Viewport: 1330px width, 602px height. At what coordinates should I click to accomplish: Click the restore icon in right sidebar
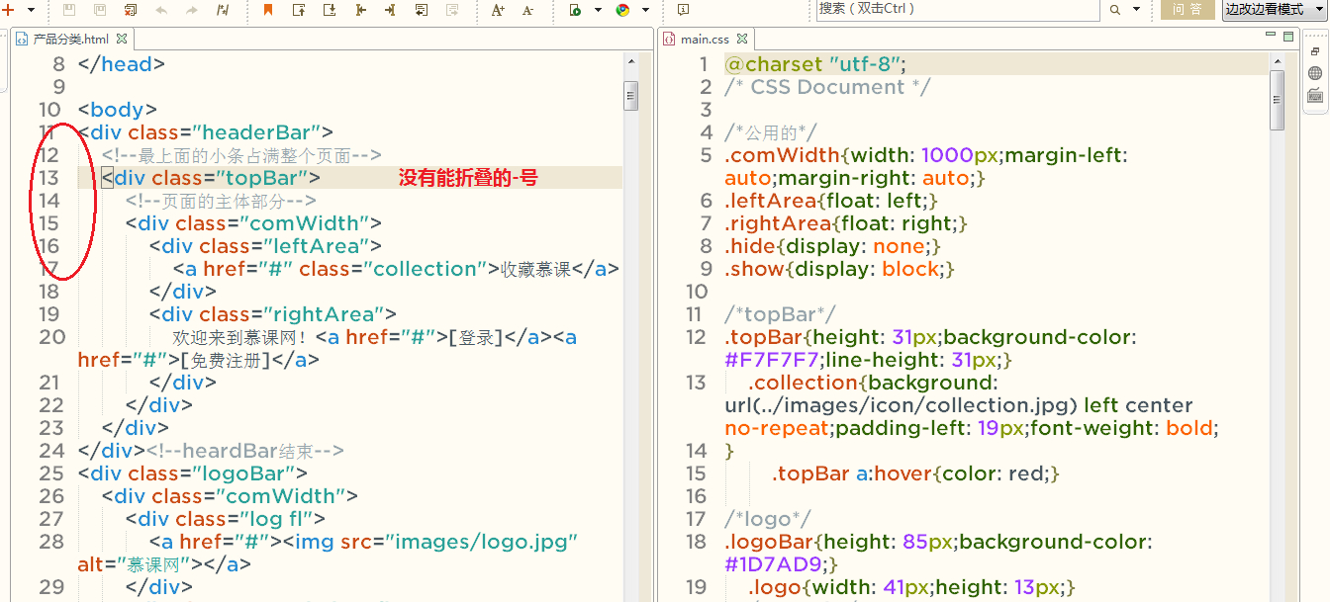point(1315,50)
